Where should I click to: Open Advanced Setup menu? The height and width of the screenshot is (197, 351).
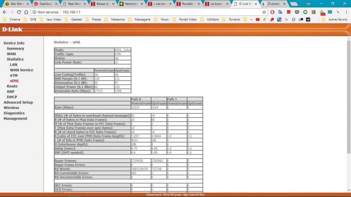pos(18,102)
